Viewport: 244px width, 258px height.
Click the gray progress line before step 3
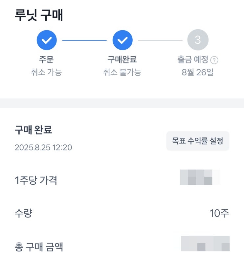tap(160, 40)
